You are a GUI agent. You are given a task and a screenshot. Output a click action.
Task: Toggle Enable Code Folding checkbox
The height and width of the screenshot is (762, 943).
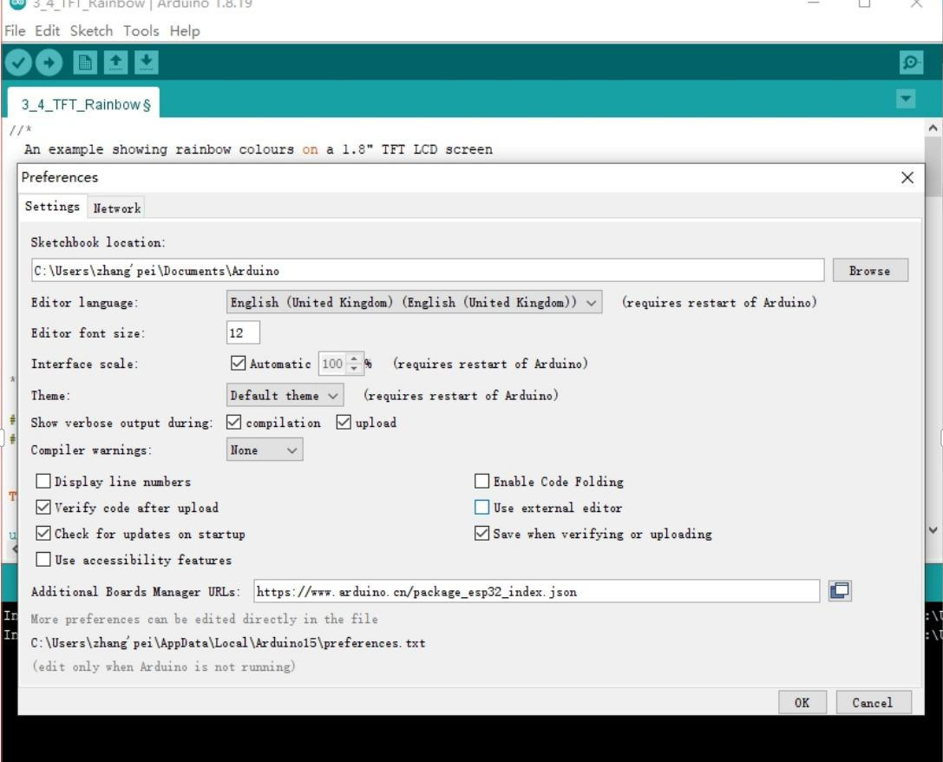coord(482,482)
